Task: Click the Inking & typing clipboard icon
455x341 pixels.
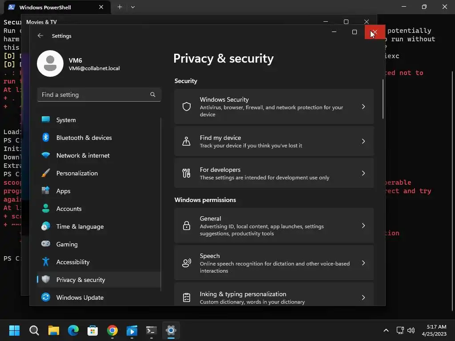Action: (187, 297)
